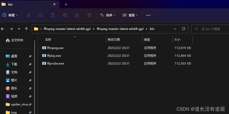
Task: Open 音乐 in navigation pane
Action: (11, 88)
